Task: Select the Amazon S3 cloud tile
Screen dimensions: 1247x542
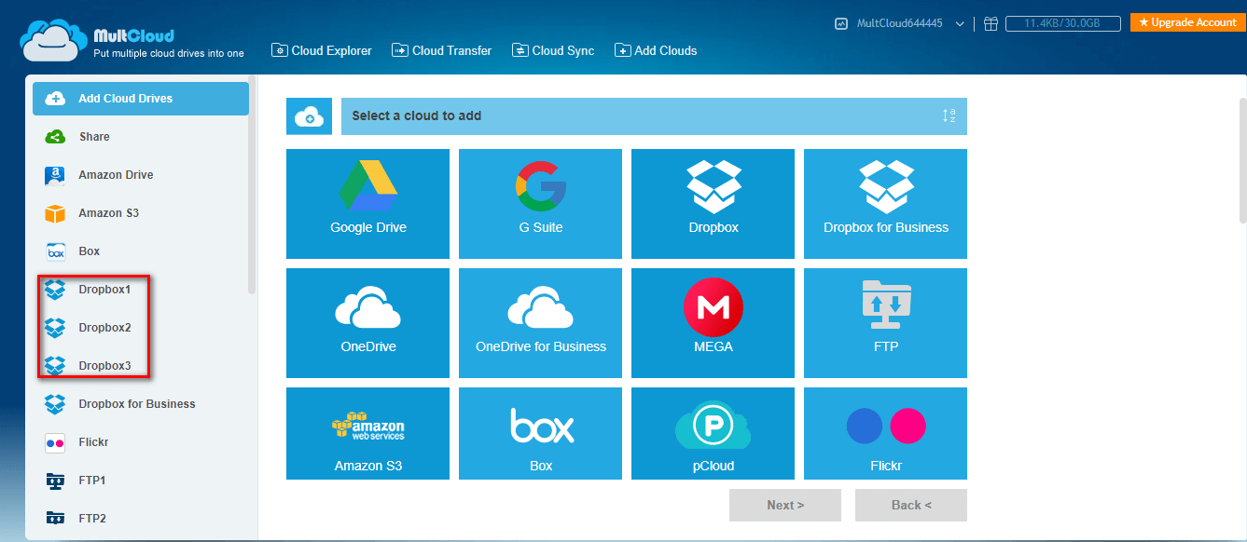Action: 367,433
